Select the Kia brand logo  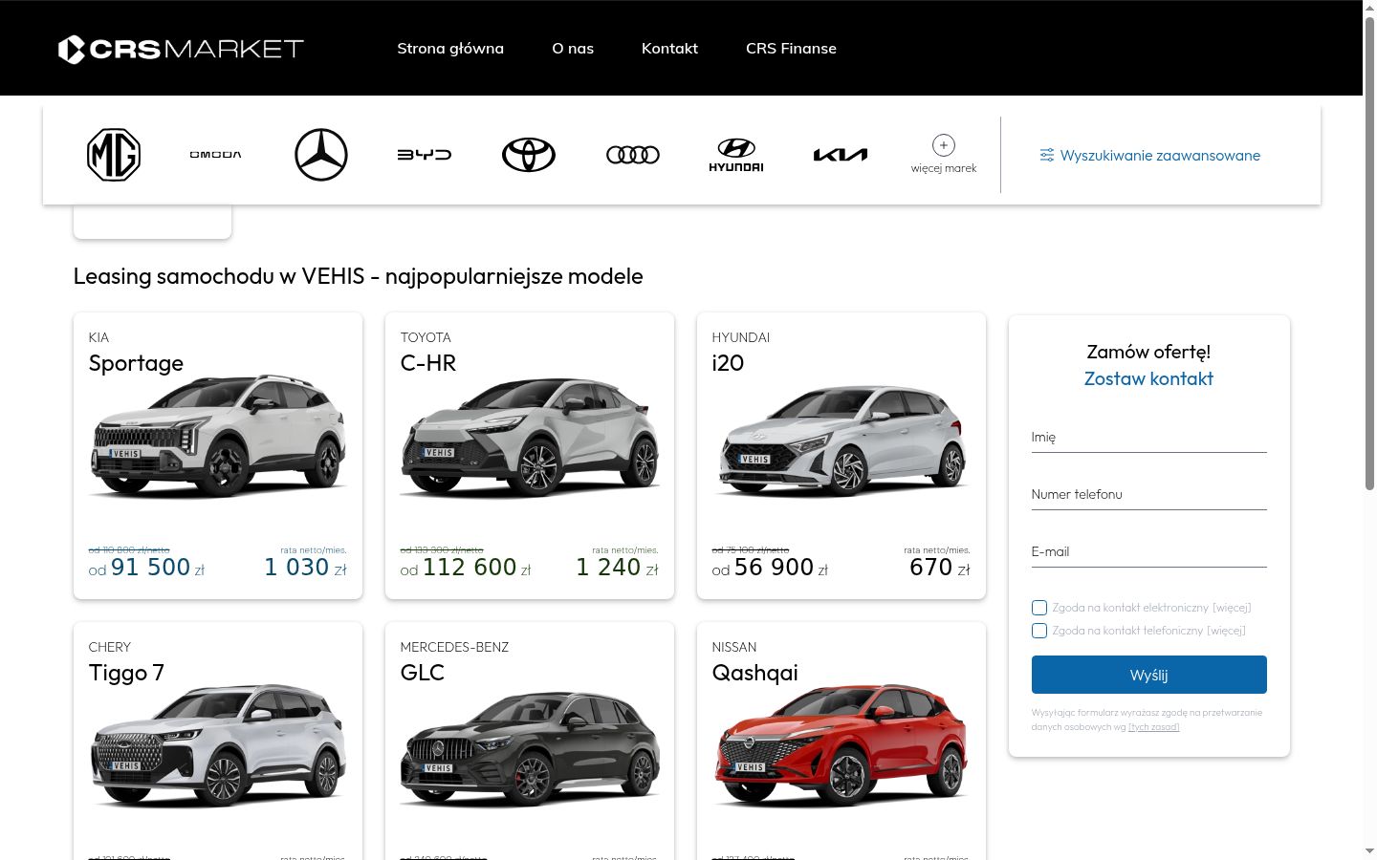tap(841, 155)
